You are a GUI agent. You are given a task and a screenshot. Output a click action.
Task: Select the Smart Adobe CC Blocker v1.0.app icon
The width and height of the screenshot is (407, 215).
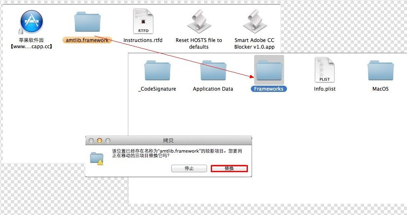[x=255, y=21]
